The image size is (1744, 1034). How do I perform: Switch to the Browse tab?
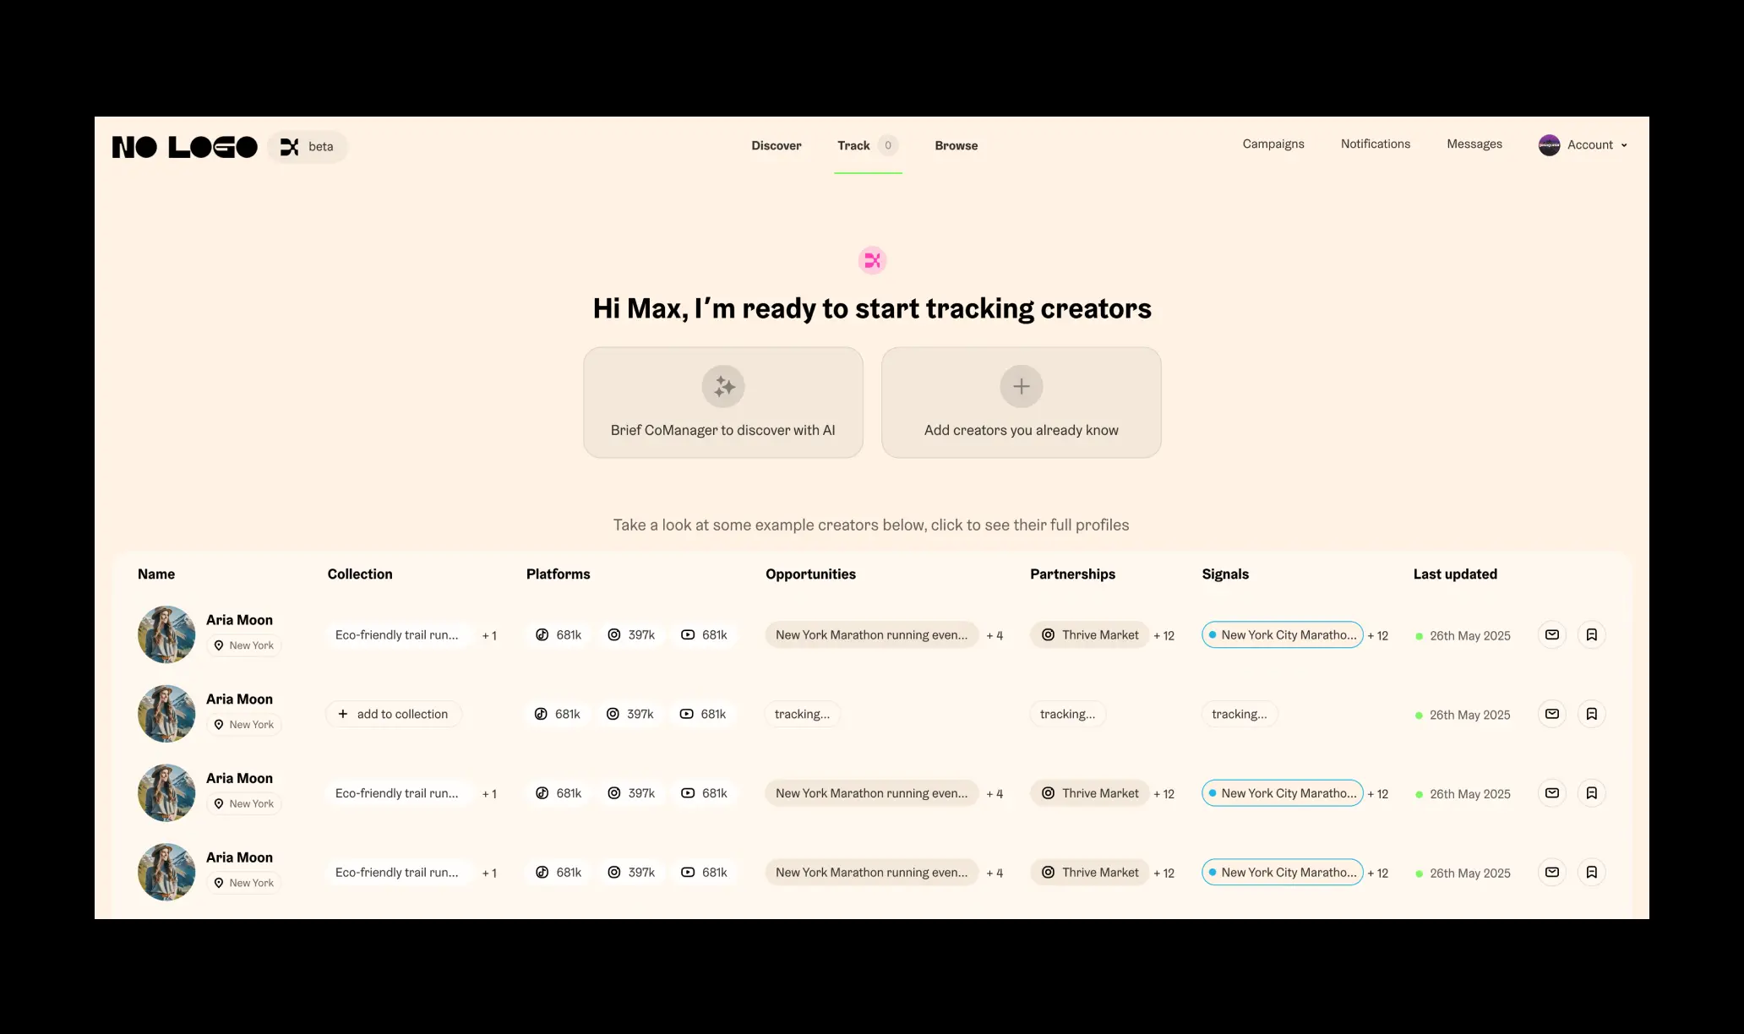point(956,145)
